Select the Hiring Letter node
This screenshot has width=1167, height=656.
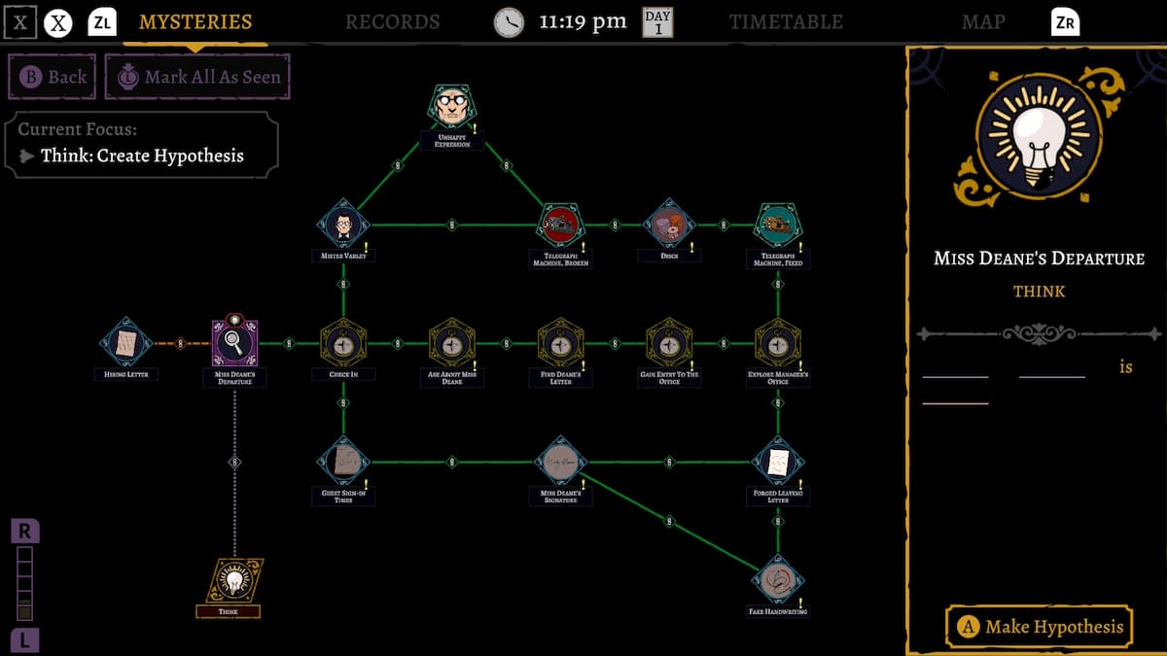[x=125, y=343]
